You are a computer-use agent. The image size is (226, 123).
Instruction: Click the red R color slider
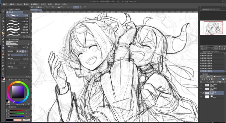tap(17, 110)
